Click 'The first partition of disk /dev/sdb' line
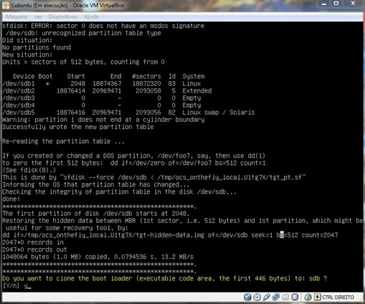The height and width of the screenshot is (304, 365). click(x=96, y=214)
